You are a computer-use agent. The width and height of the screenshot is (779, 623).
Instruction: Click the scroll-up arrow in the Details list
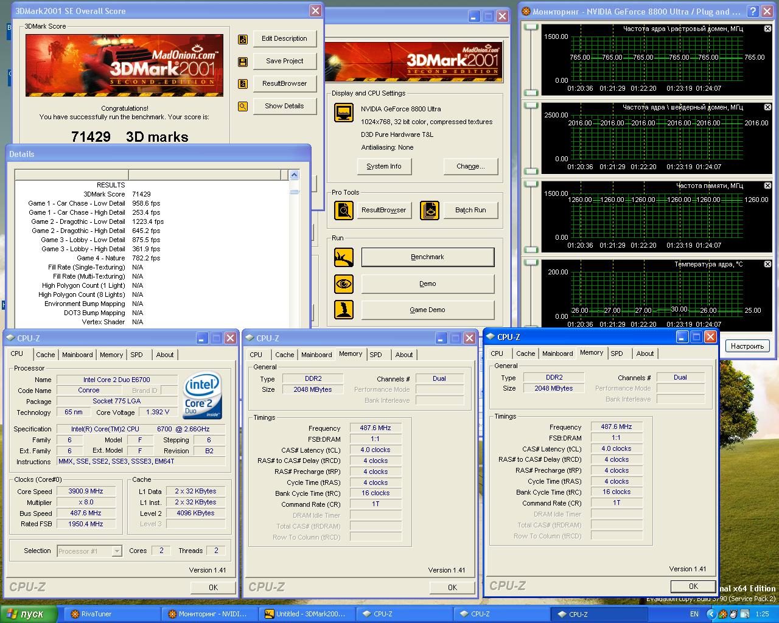295,175
